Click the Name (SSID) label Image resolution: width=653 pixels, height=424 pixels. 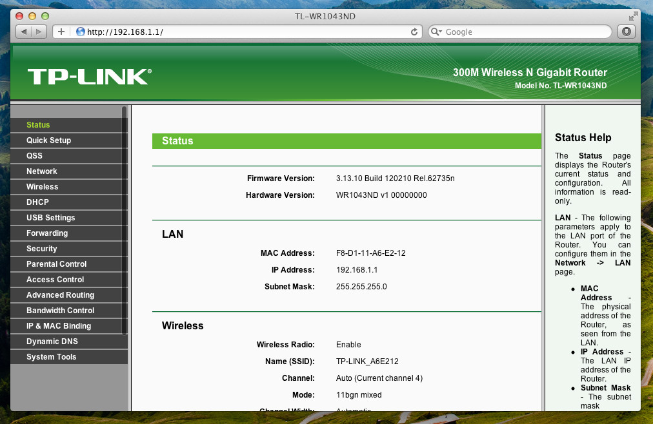(290, 361)
